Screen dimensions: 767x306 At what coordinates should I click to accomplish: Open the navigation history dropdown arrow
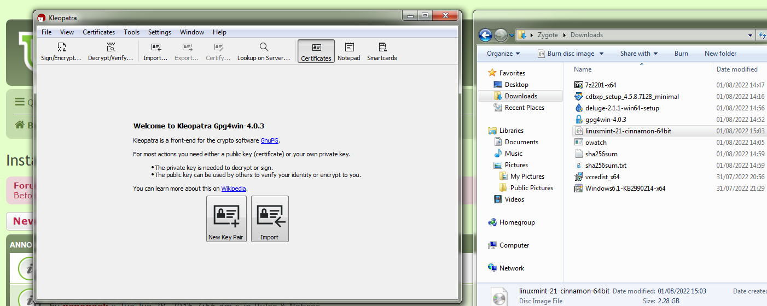(512, 36)
